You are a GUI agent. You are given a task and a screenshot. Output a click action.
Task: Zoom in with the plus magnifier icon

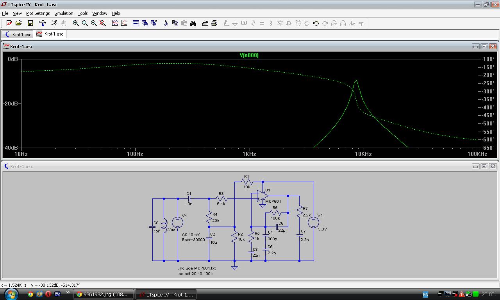point(76,23)
